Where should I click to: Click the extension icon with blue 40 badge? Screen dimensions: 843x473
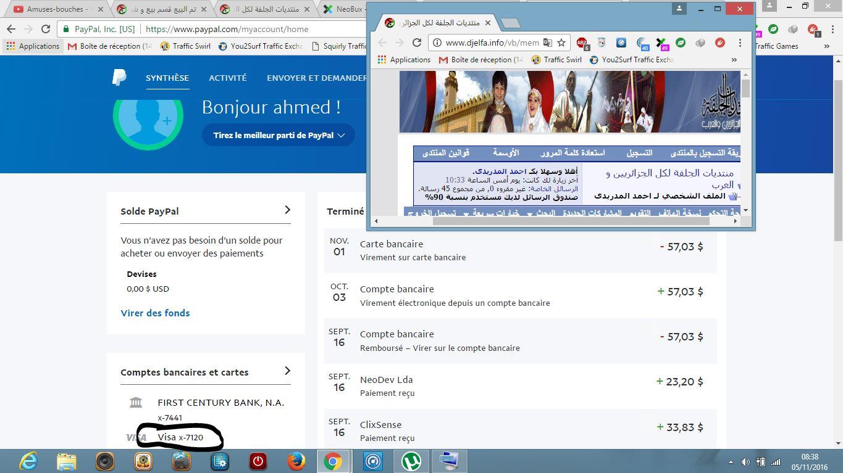point(642,43)
